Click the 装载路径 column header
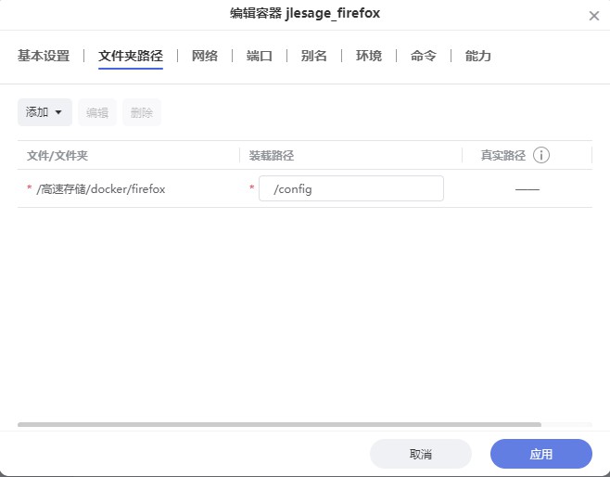Screen dimensions: 610x477 point(272,155)
